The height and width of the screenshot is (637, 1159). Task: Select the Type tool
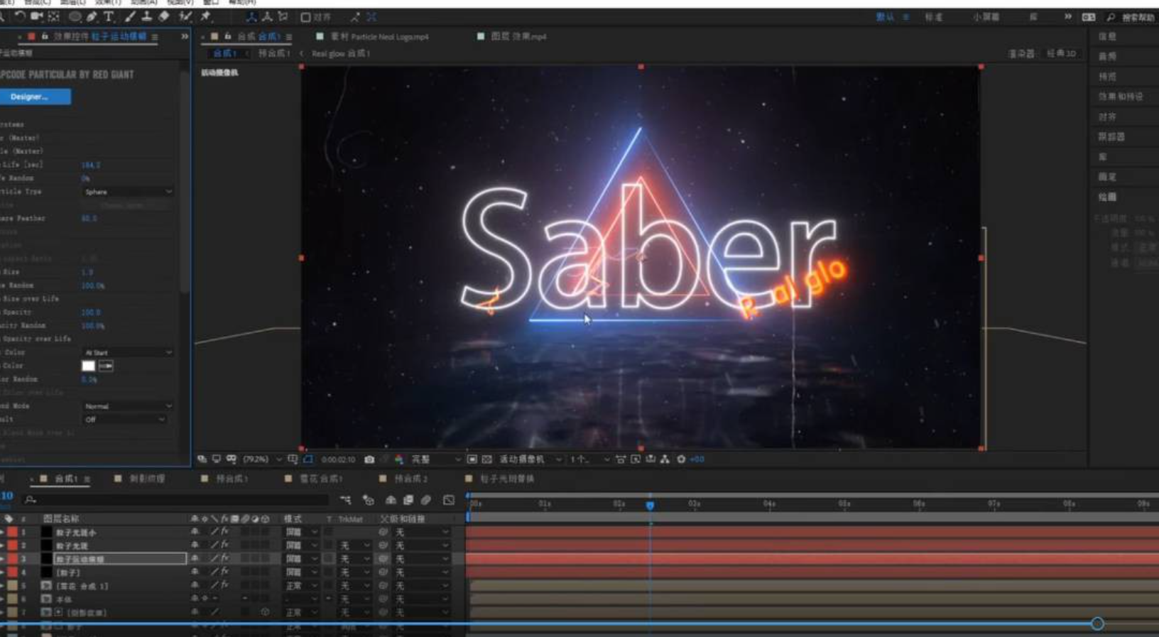click(109, 16)
